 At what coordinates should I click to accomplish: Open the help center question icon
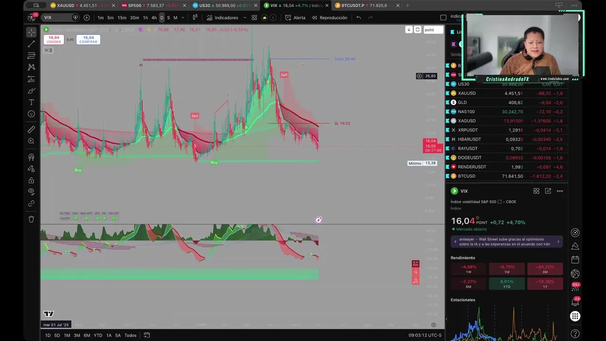[575, 333]
